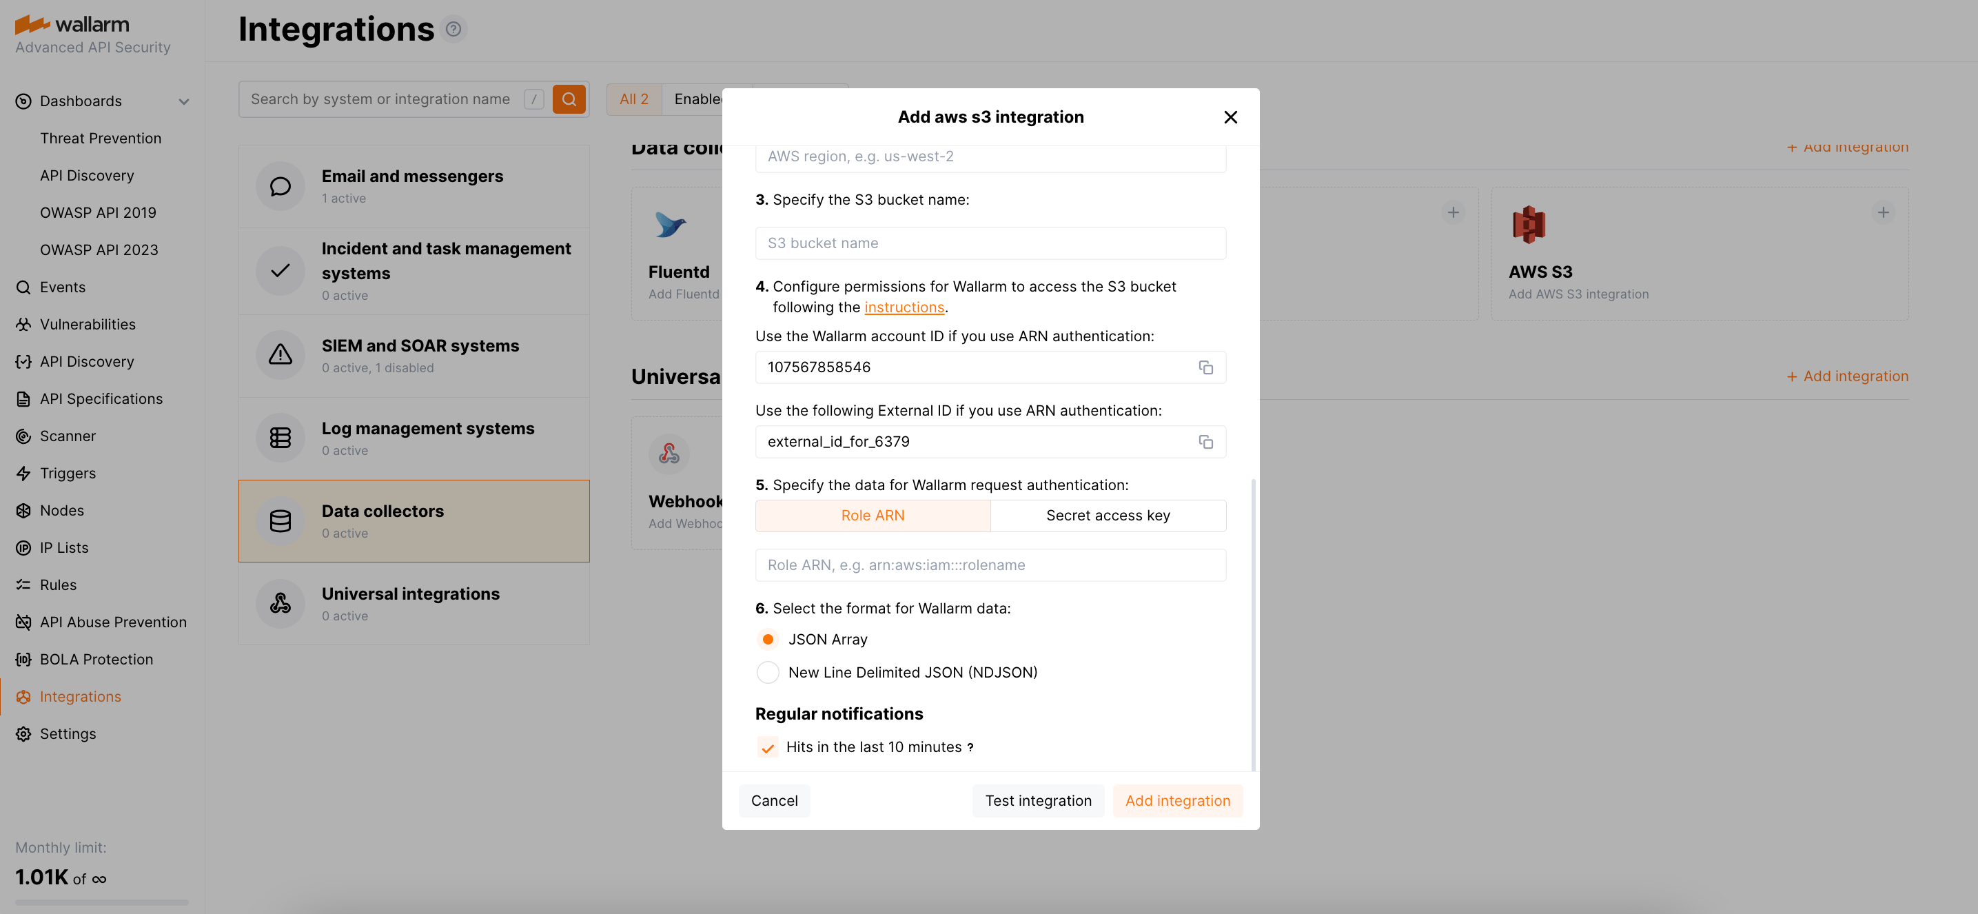The height and width of the screenshot is (914, 1978).
Task: Click the Test integration button
Action: 1038,800
